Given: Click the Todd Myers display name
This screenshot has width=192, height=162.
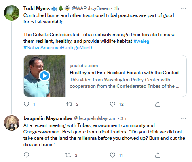Looking at the screenshot, I should (37, 8).
